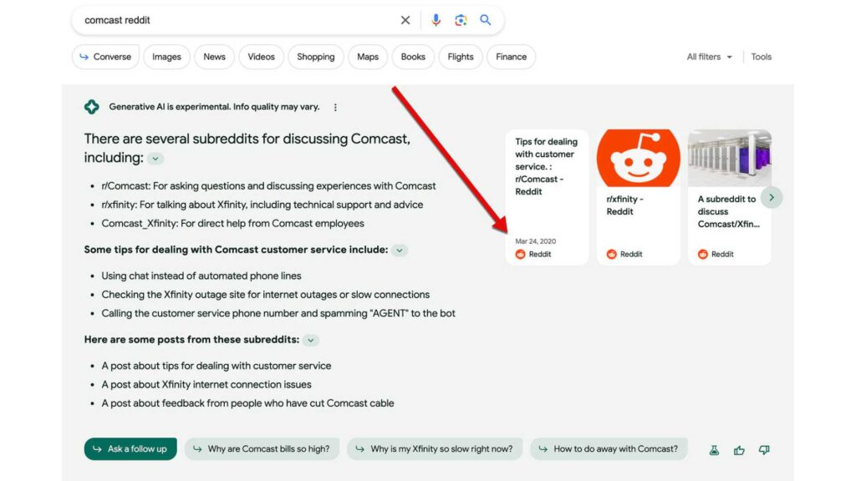Click the 'r/xfinity: For talking about Xfinity' bullet

262,205
